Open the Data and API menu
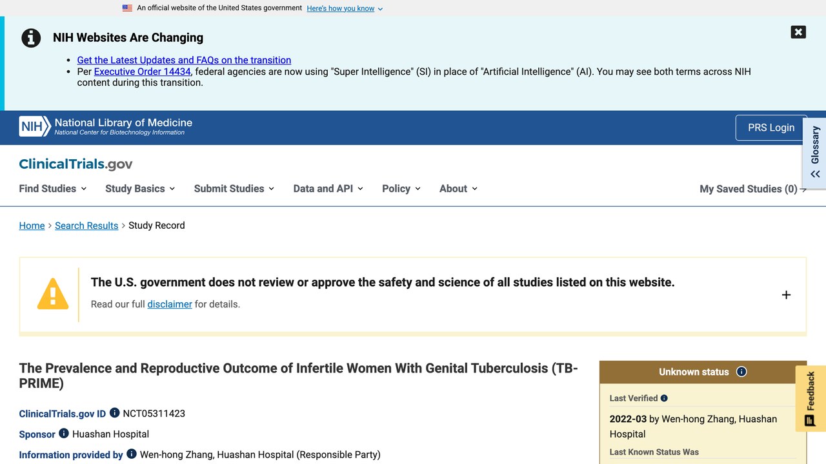Screen dimensions: 826x464 tap(328, 188)
